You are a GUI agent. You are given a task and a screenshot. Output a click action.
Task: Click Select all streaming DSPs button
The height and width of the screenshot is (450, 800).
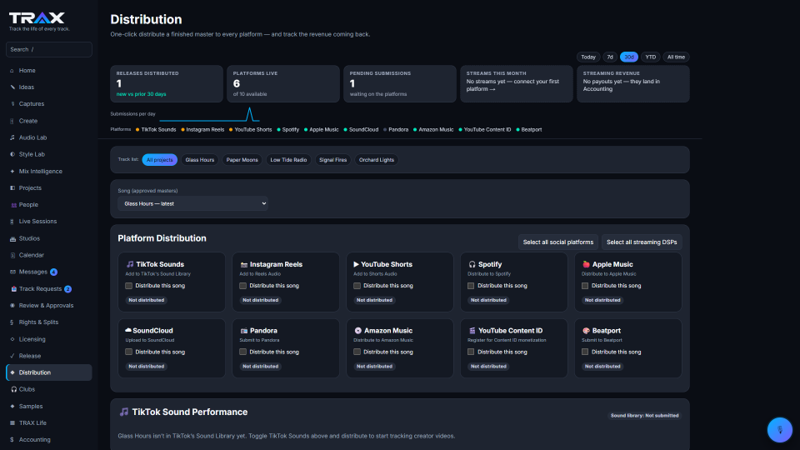(642, 242)
